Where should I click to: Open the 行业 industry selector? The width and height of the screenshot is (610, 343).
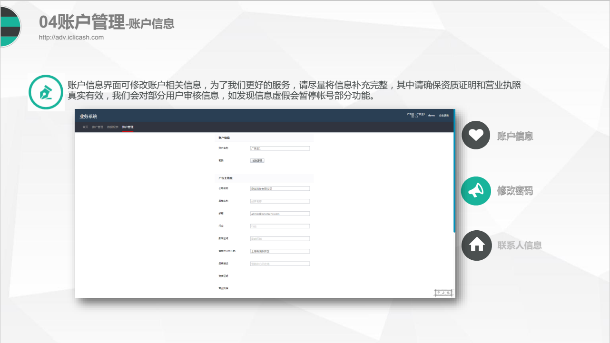point(280,226)
